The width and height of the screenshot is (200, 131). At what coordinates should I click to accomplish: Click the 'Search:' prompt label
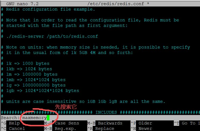point(10,118)
